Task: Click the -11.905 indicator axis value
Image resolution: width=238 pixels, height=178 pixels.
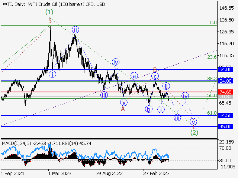Action: pos(227,167)
